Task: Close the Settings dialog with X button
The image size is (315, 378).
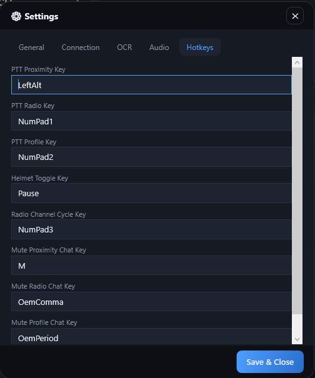Action: (295, 16)
